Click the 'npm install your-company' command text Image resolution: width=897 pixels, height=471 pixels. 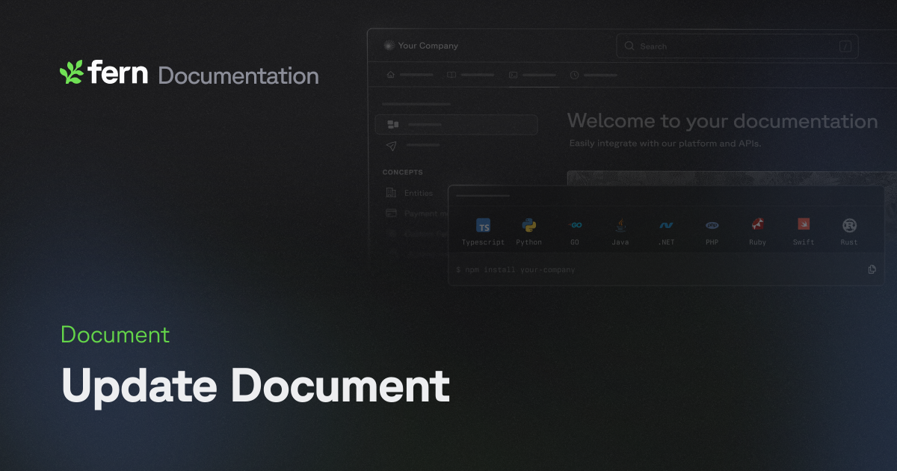(x=520, y=269)
